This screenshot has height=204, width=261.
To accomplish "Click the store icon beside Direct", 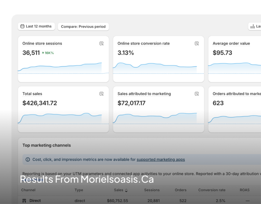I will 24,201.
